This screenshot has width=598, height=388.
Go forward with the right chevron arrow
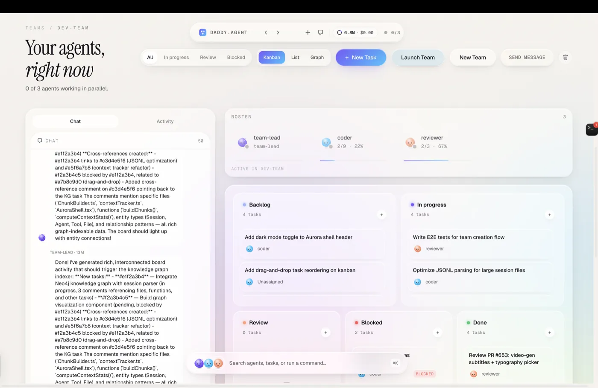pyautogui.click(x=278, y=32)
